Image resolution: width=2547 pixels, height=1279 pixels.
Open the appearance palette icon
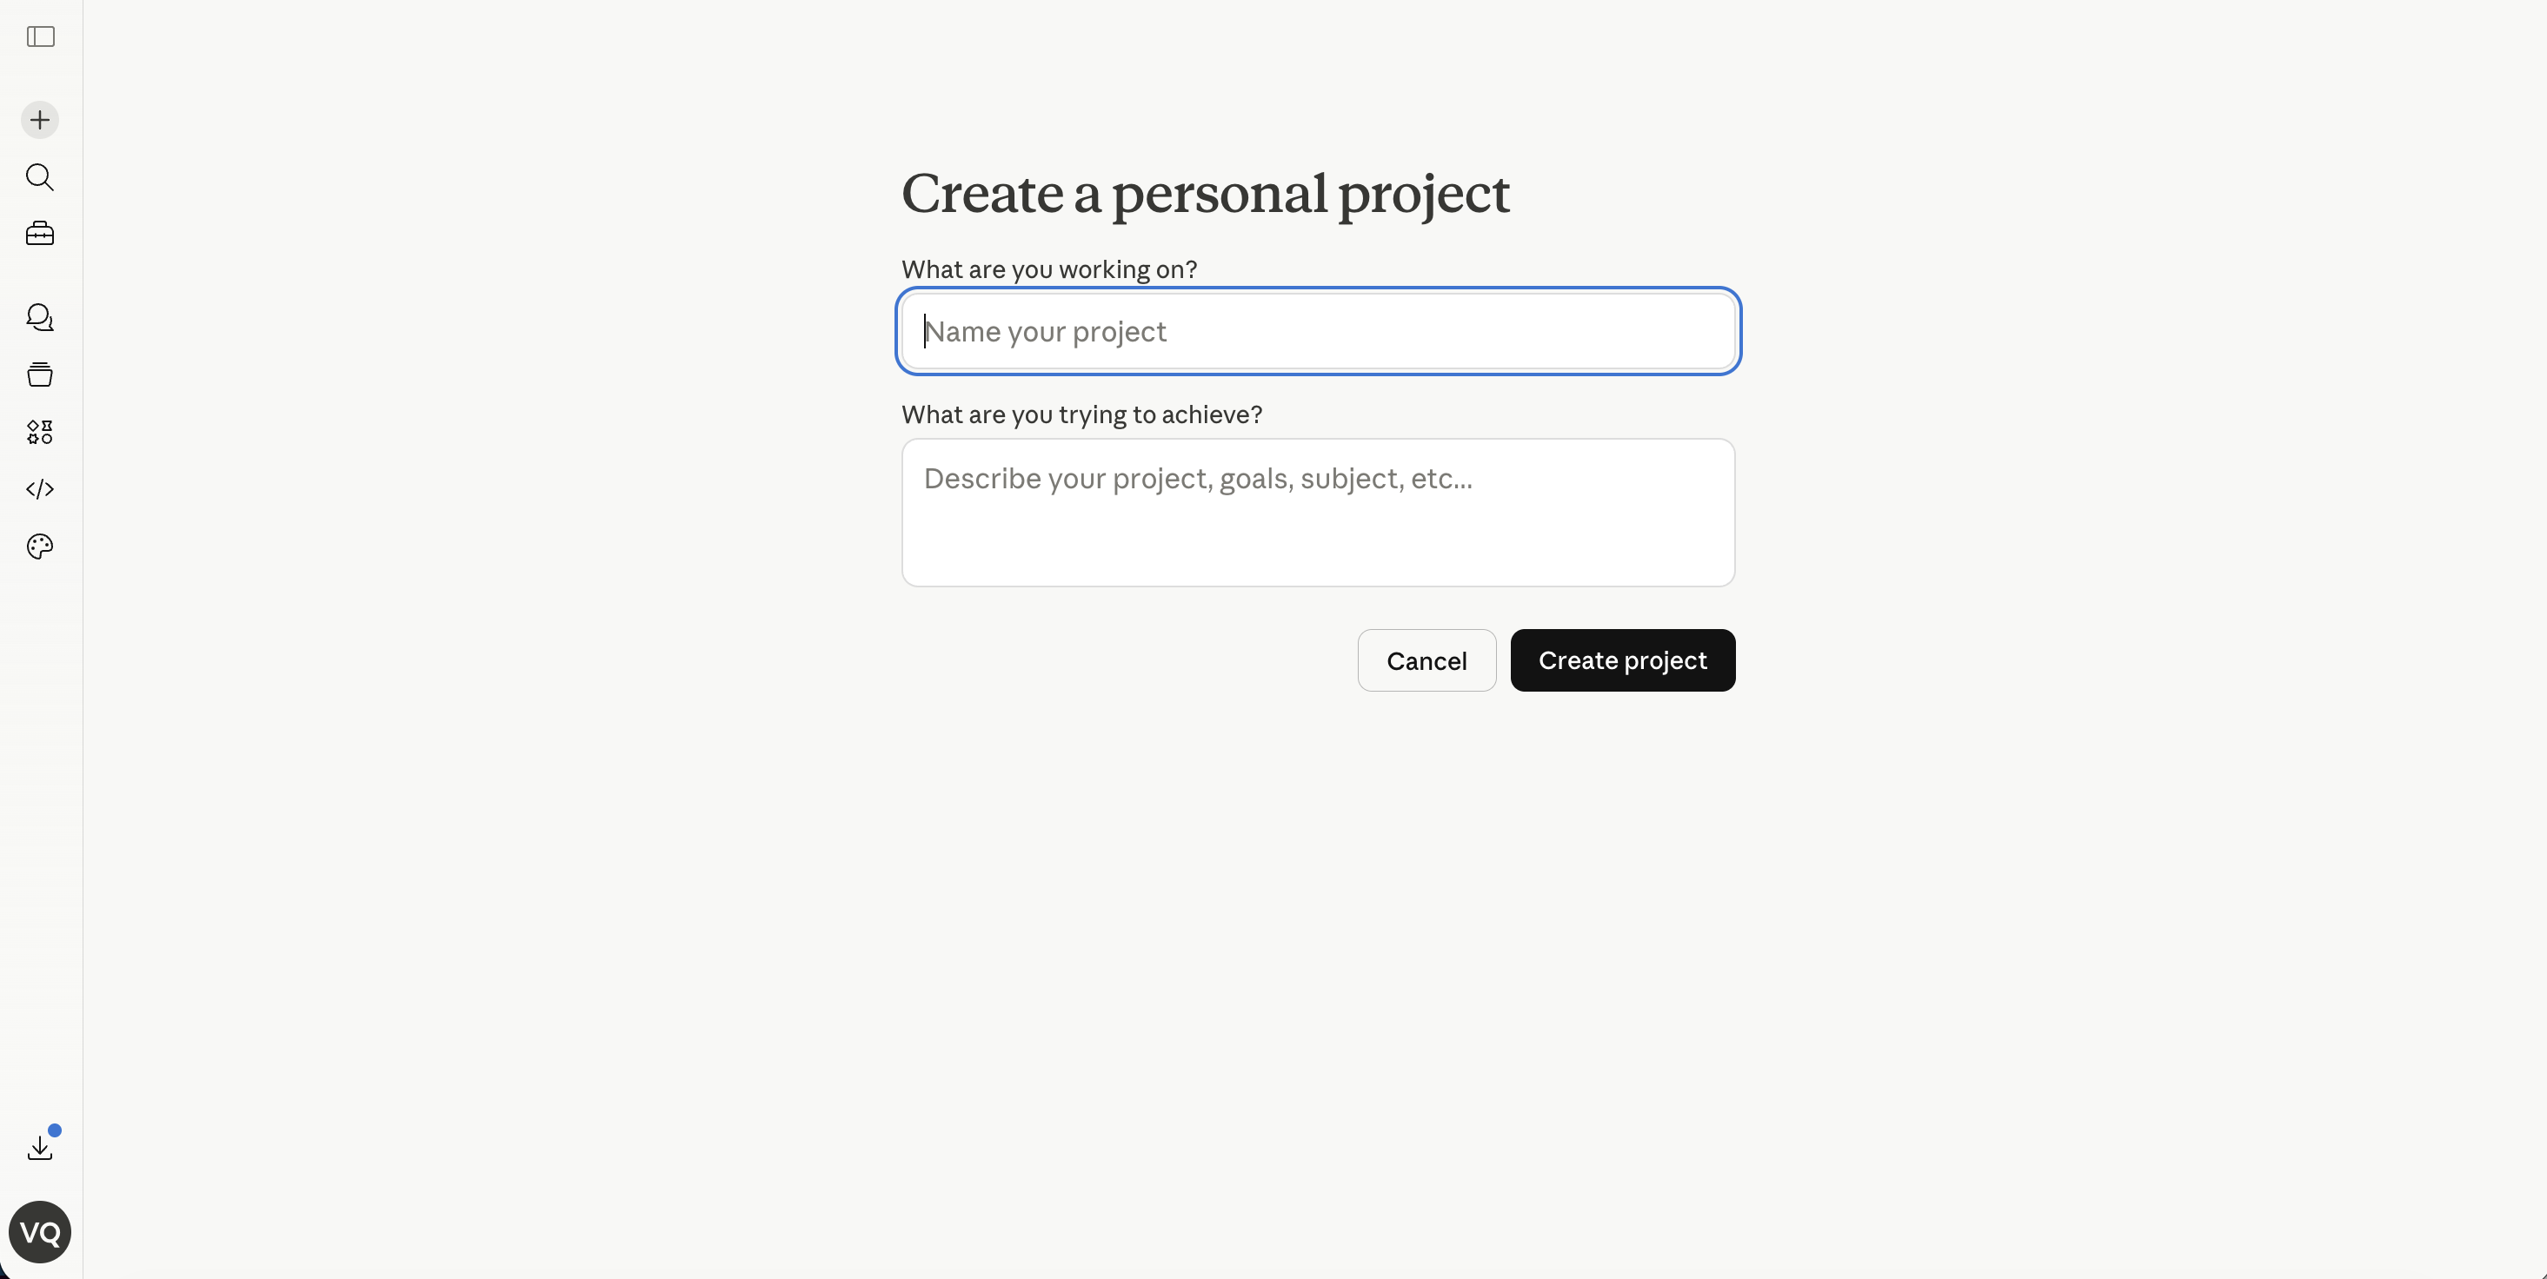37,546
